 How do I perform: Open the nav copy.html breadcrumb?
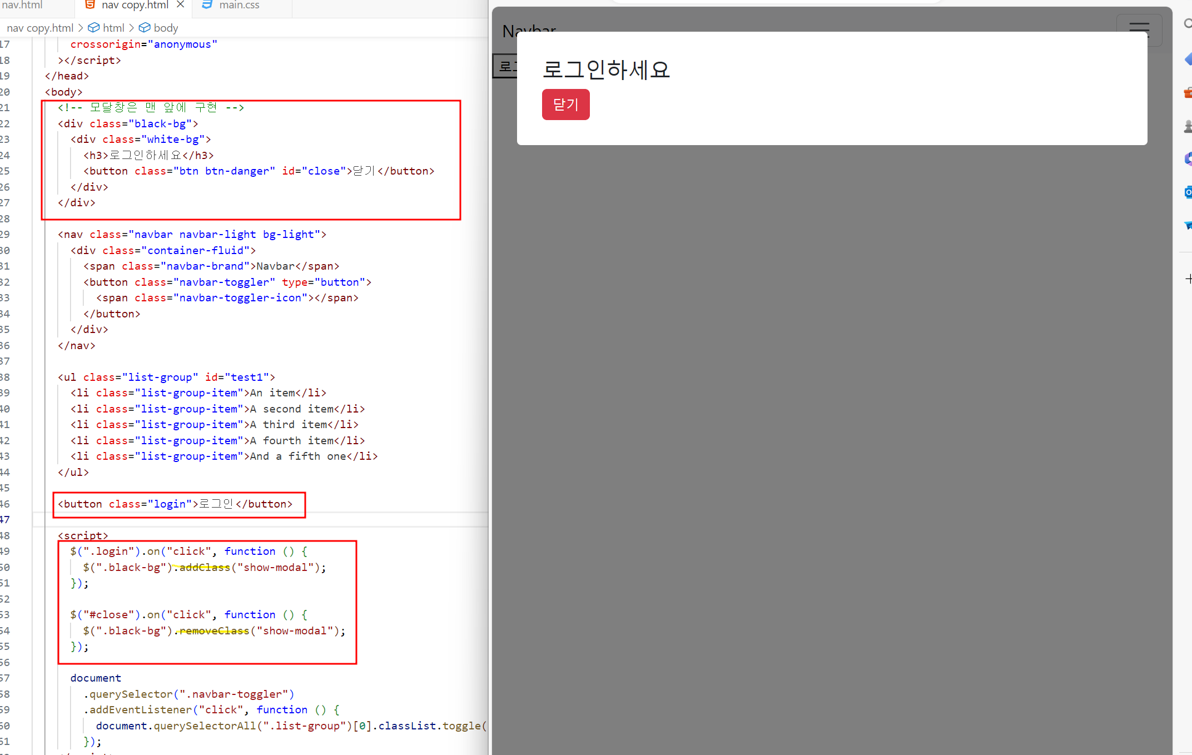pos(40,28)
